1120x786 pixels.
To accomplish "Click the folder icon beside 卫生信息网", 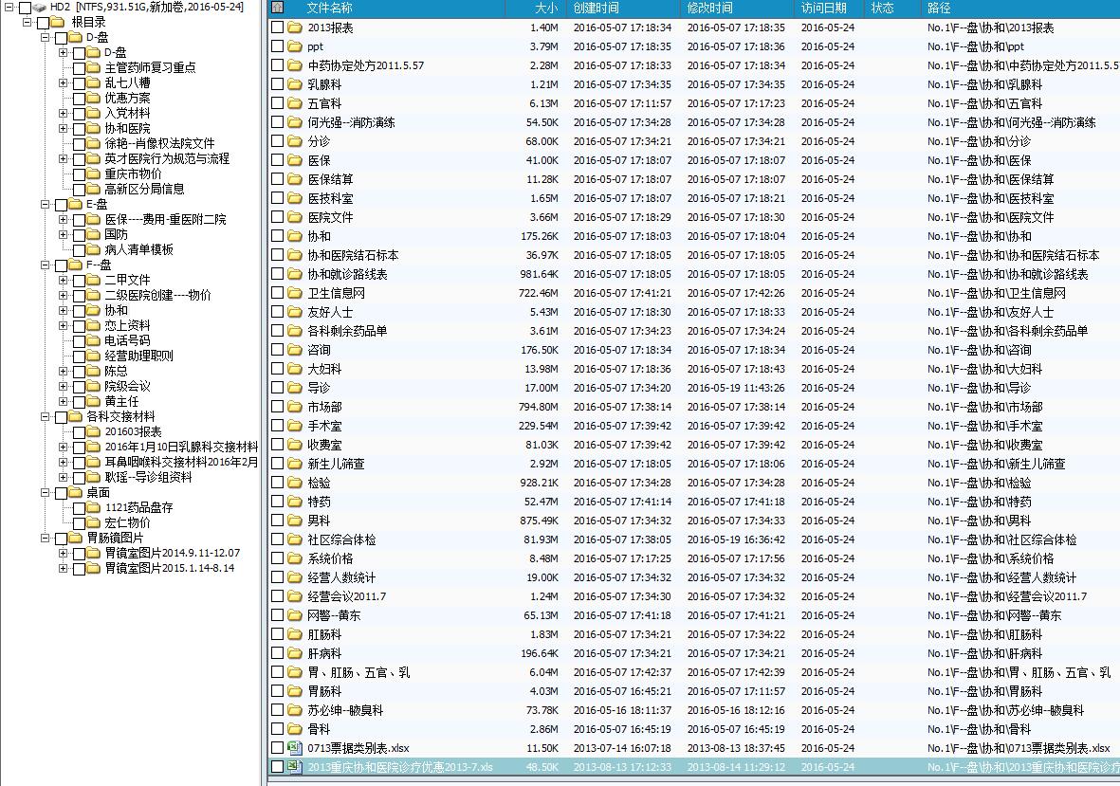I will coord(295,293).
